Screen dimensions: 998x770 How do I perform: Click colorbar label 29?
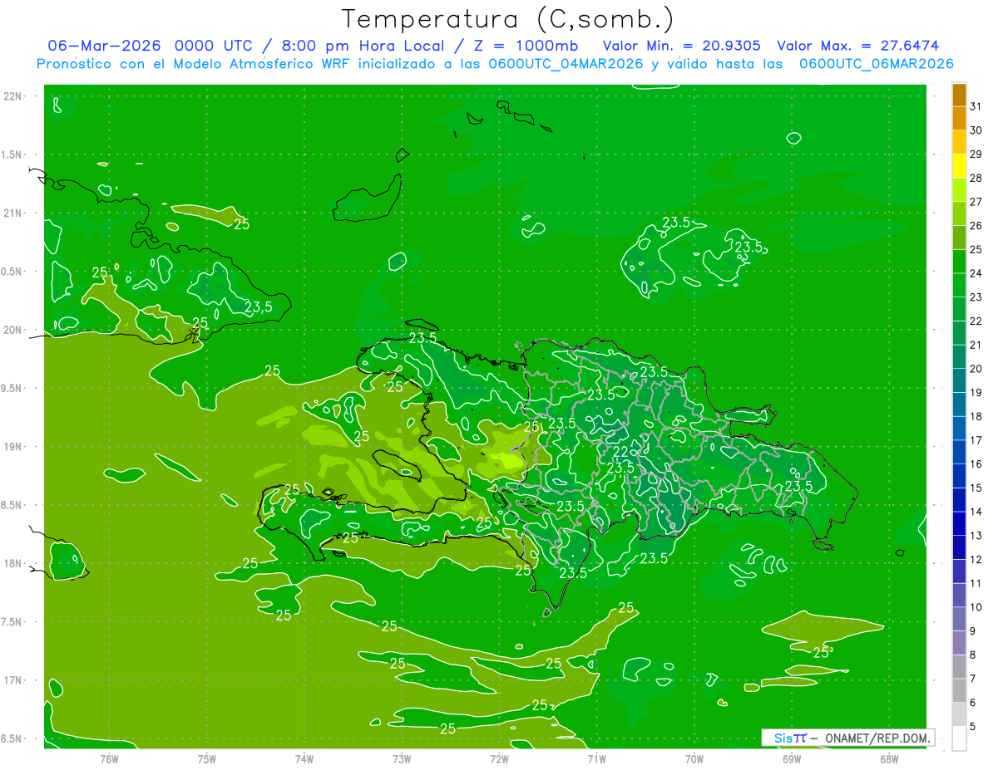(x=976, y=154)
